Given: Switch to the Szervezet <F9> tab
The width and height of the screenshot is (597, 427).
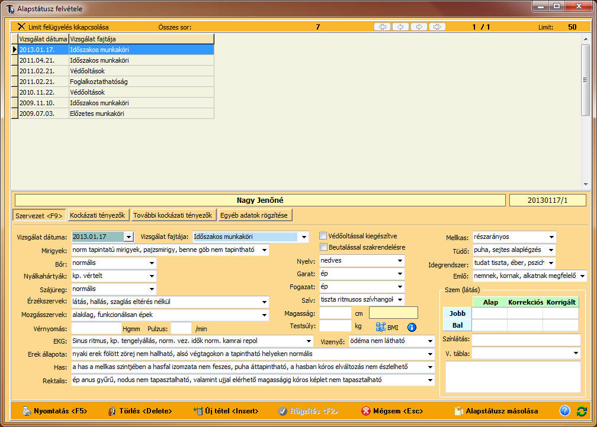Looking at the screenshot, I should click(39, 216).
